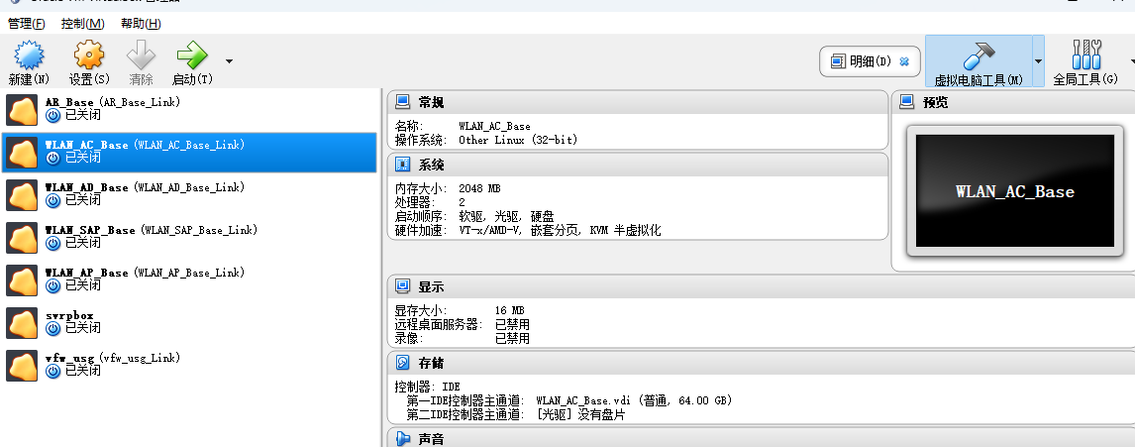The image size is (1135, 447).
Task: Click the 明细(D) details button
Action: tap(860, 61)
